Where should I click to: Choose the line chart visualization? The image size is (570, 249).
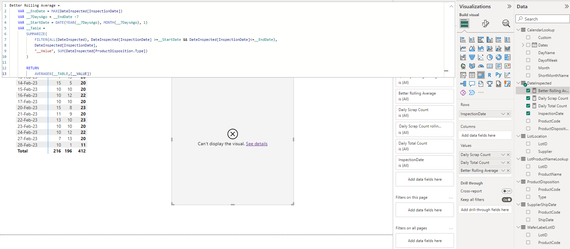463,48
